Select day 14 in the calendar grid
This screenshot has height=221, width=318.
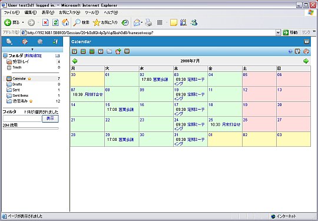pyautogui.click(x=73, y=105)
